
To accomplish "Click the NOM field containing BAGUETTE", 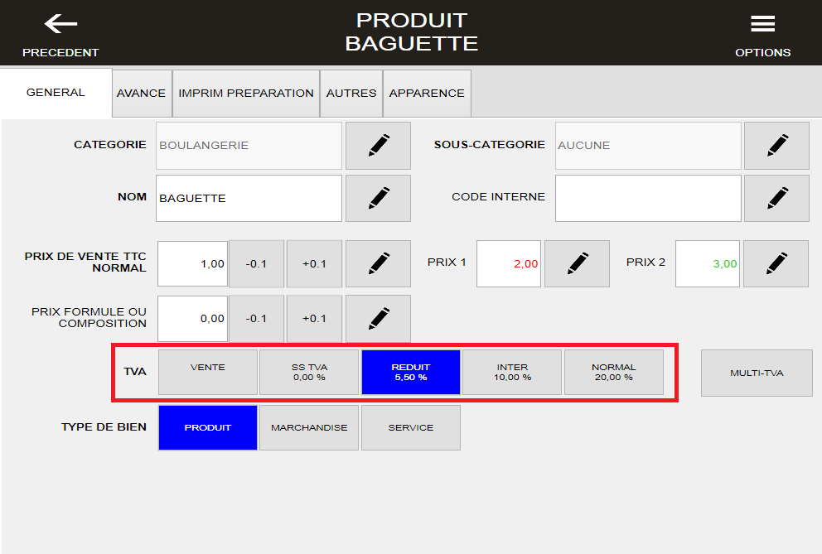I will [249, 198].
